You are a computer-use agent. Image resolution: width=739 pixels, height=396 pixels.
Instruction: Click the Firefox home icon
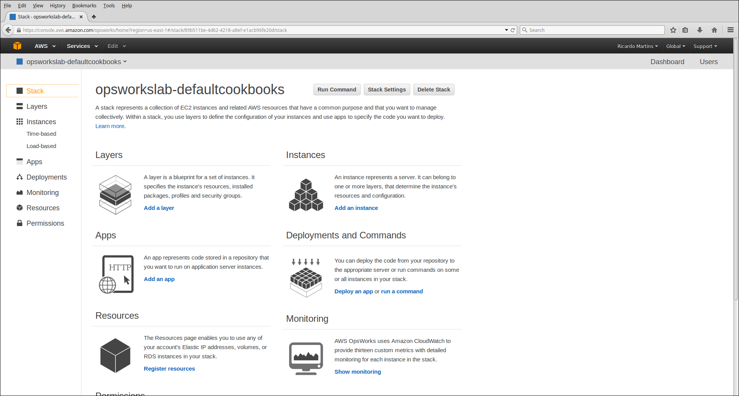click(714, 30)
